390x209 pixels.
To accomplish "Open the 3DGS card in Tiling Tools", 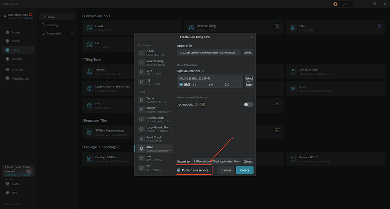I will pyautogui.click(x=335, y=88).
